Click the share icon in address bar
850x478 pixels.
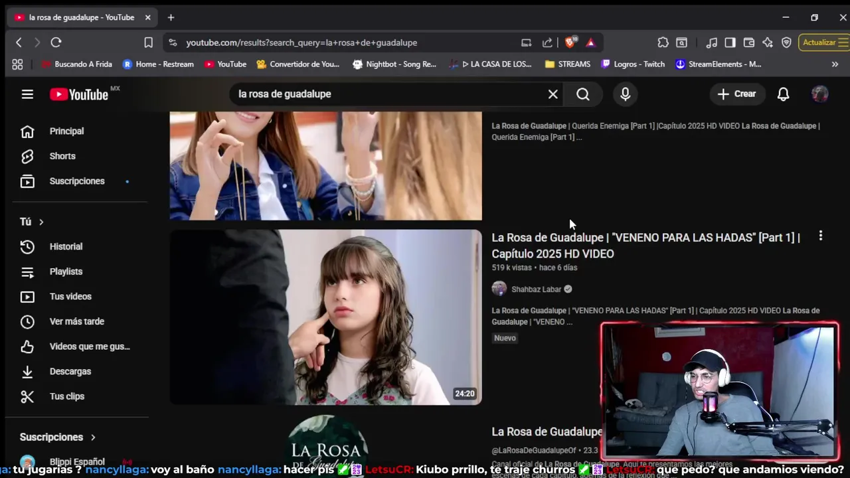coord(547,42)
